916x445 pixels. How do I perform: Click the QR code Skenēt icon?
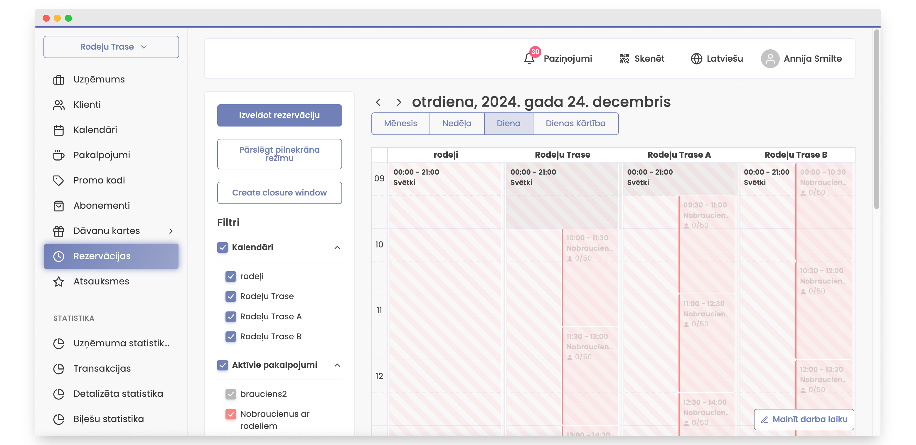click(624, 59)
